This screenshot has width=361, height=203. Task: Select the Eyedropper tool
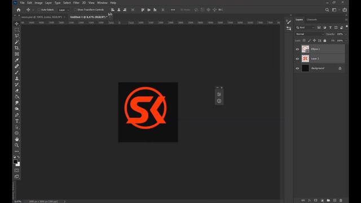(17, 60)
